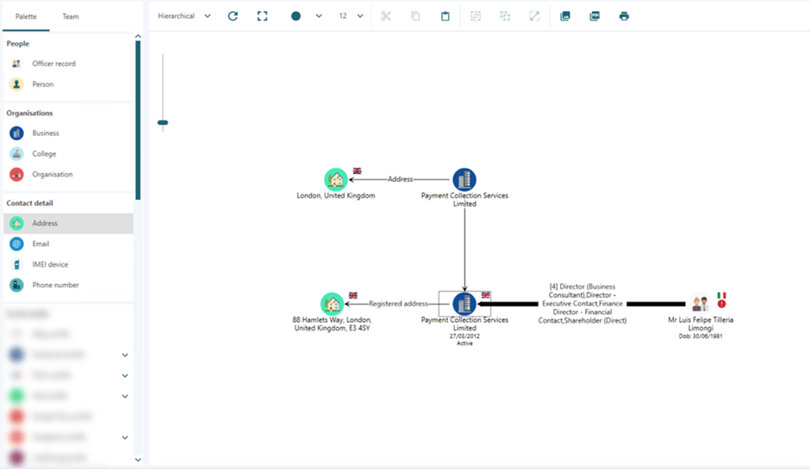Click the group selection icon

coord(476,16)
